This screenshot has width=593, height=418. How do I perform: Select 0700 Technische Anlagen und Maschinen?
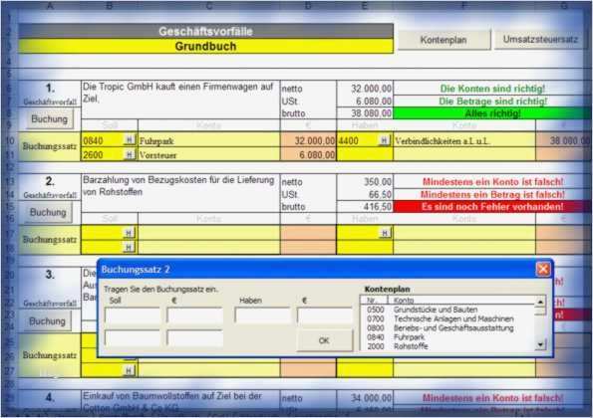[x=447, y=318]
